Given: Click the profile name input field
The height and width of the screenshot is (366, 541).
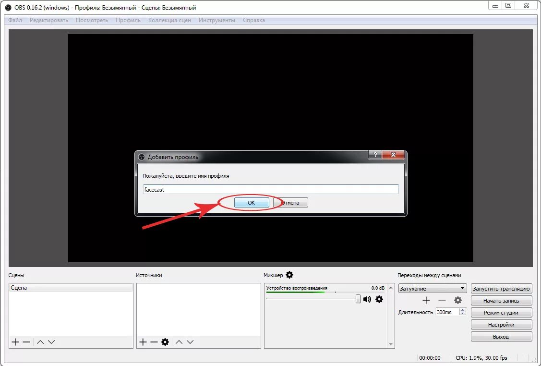Looking at the screenshot, I should tap(271, 190).
